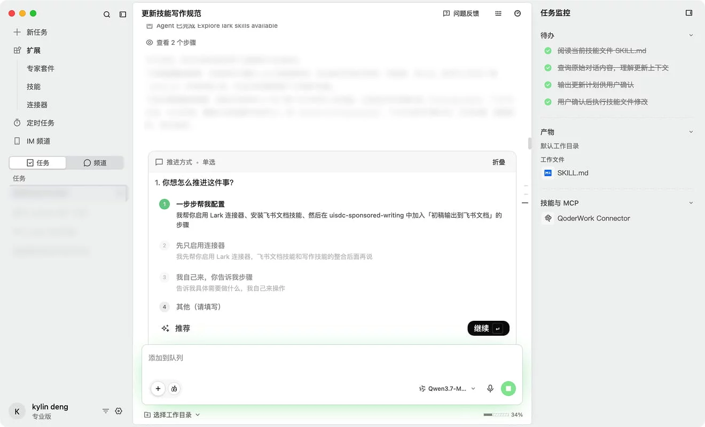Click the 默认工作目录 label
Image resolution: width=705 pixels, height=427 pixels.
[x=560, y=146]
